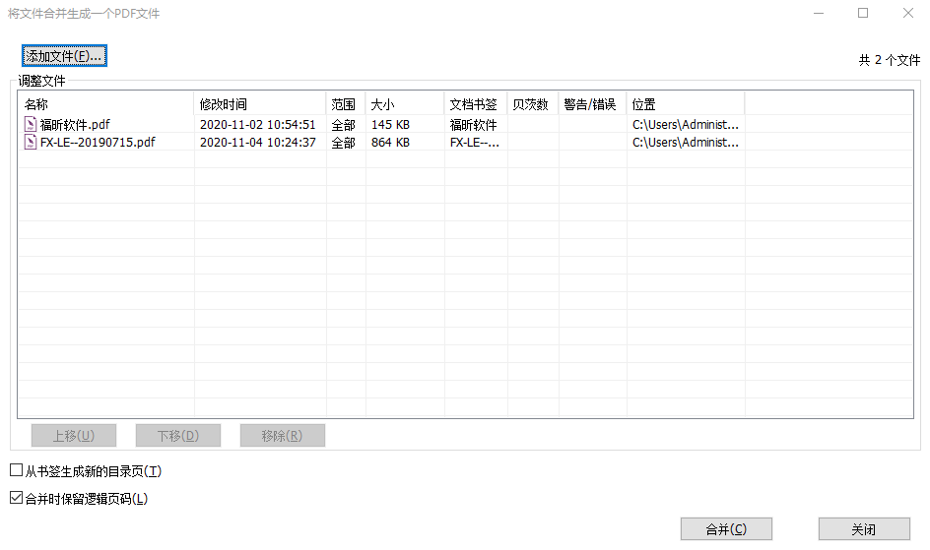Uncheck 合并时保留逻辑页码 checkbox

(x=16, y=499)
